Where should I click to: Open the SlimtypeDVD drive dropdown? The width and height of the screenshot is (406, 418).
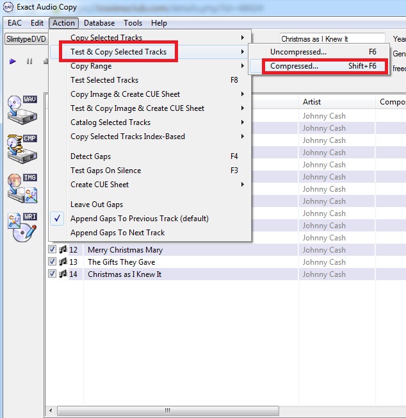26,39
